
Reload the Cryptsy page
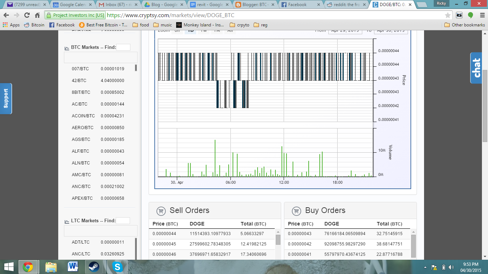(x=27, y=15)
